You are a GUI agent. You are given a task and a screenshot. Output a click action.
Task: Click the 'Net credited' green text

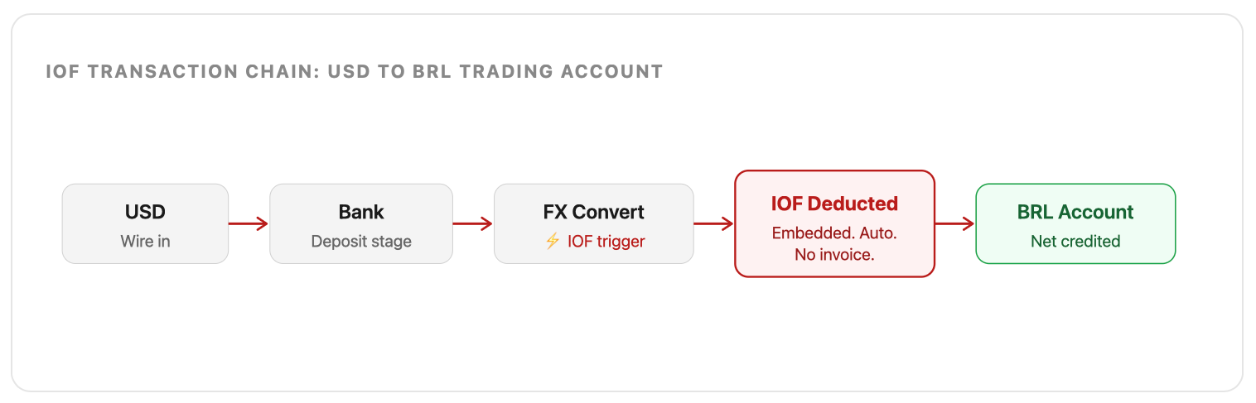(1075, 242)
